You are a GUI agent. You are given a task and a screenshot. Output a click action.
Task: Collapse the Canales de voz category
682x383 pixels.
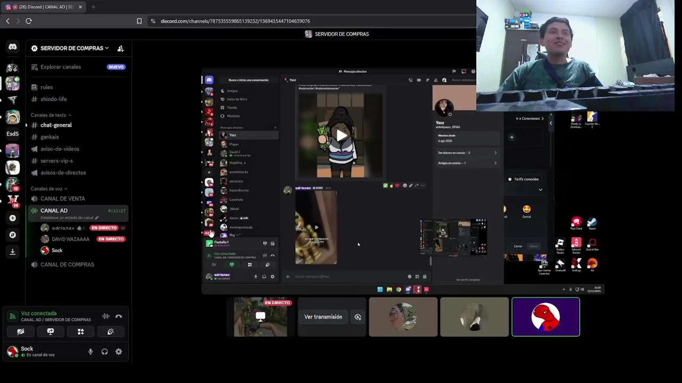point(48,189)
